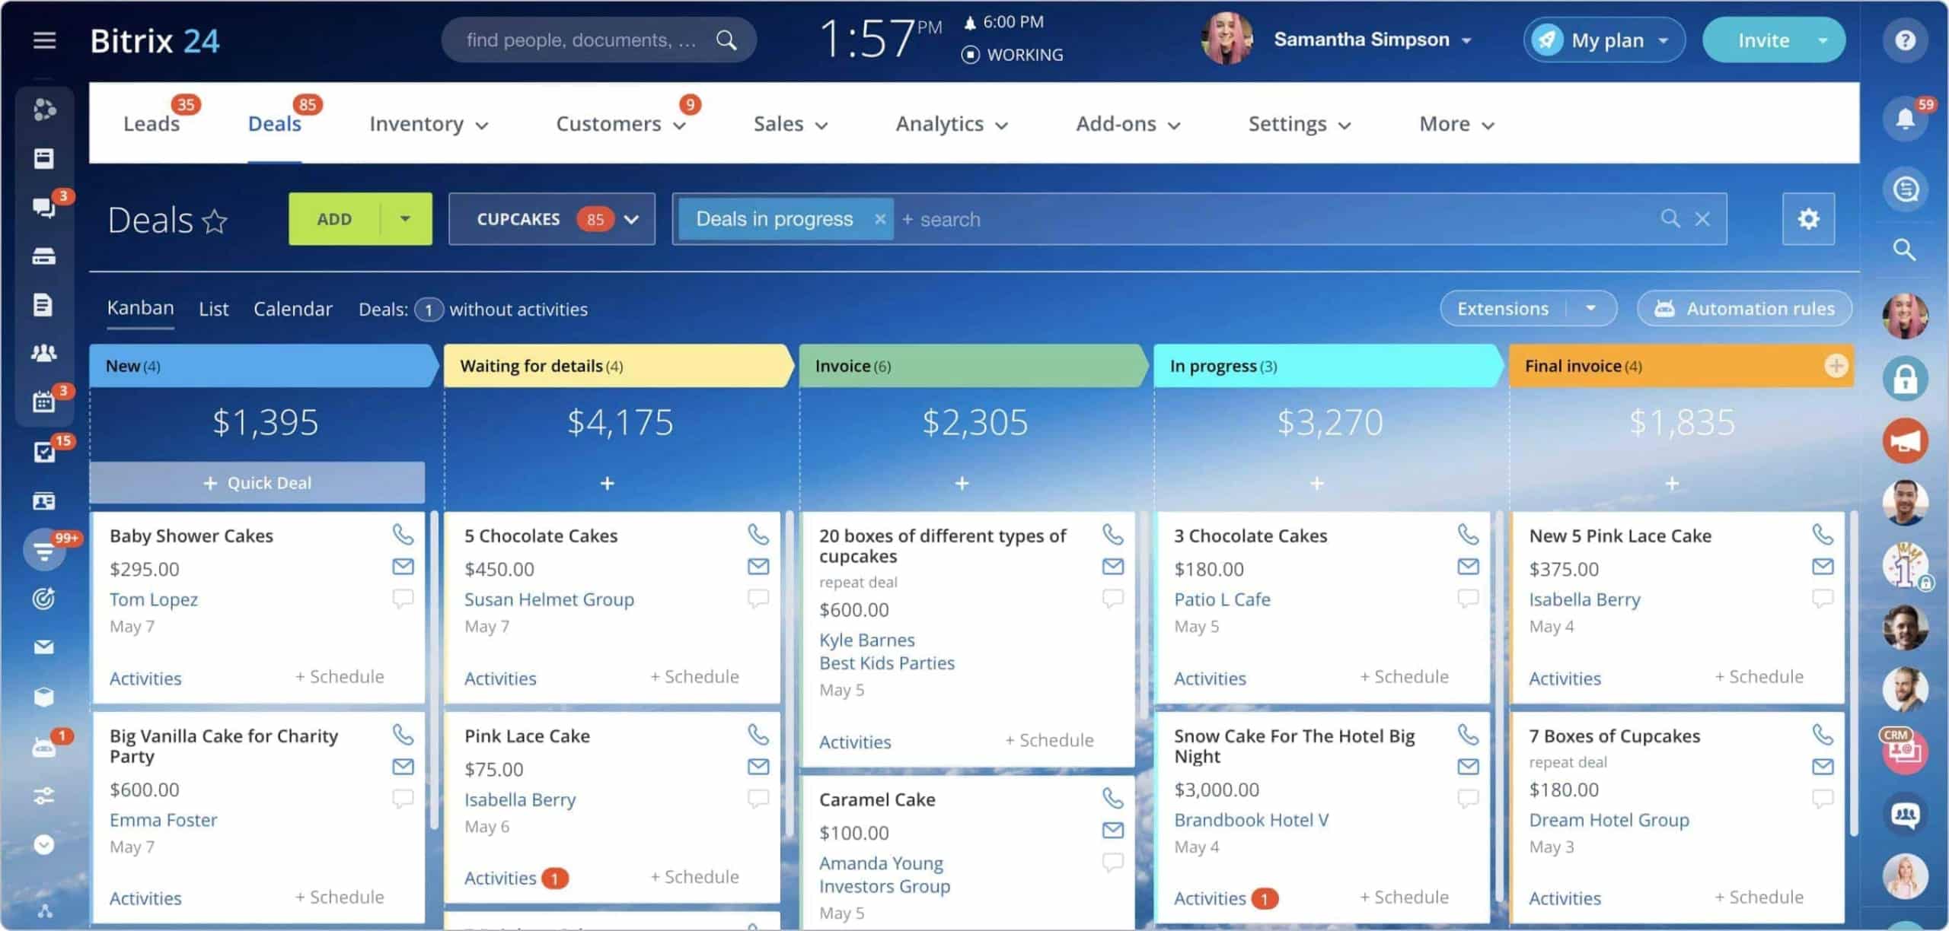Open the My plan dropdown
The height and width of the screenshot is (931, 1949).
pyautogui.click(x=1604, y=40)
